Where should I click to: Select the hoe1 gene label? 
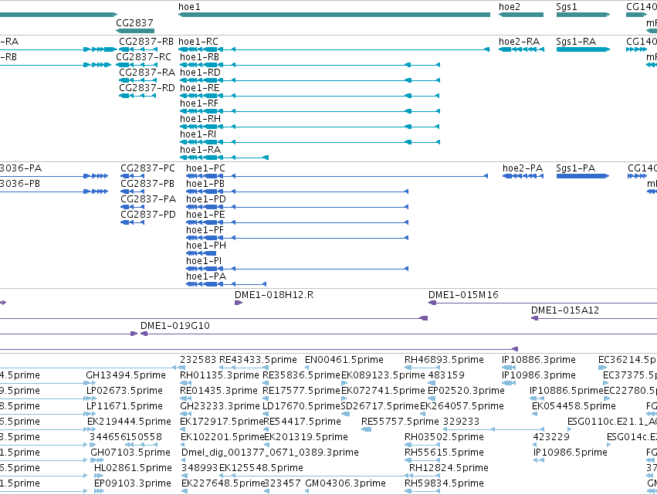point(189,7)
